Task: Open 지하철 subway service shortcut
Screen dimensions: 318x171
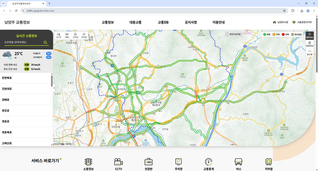Action: [269, 164]
